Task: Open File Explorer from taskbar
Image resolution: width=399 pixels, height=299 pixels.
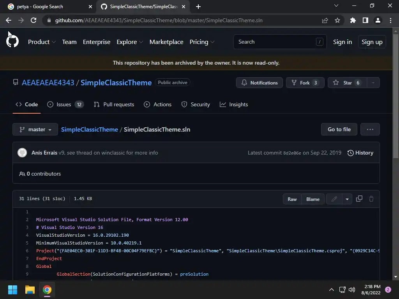Action: tap(30, 290)
